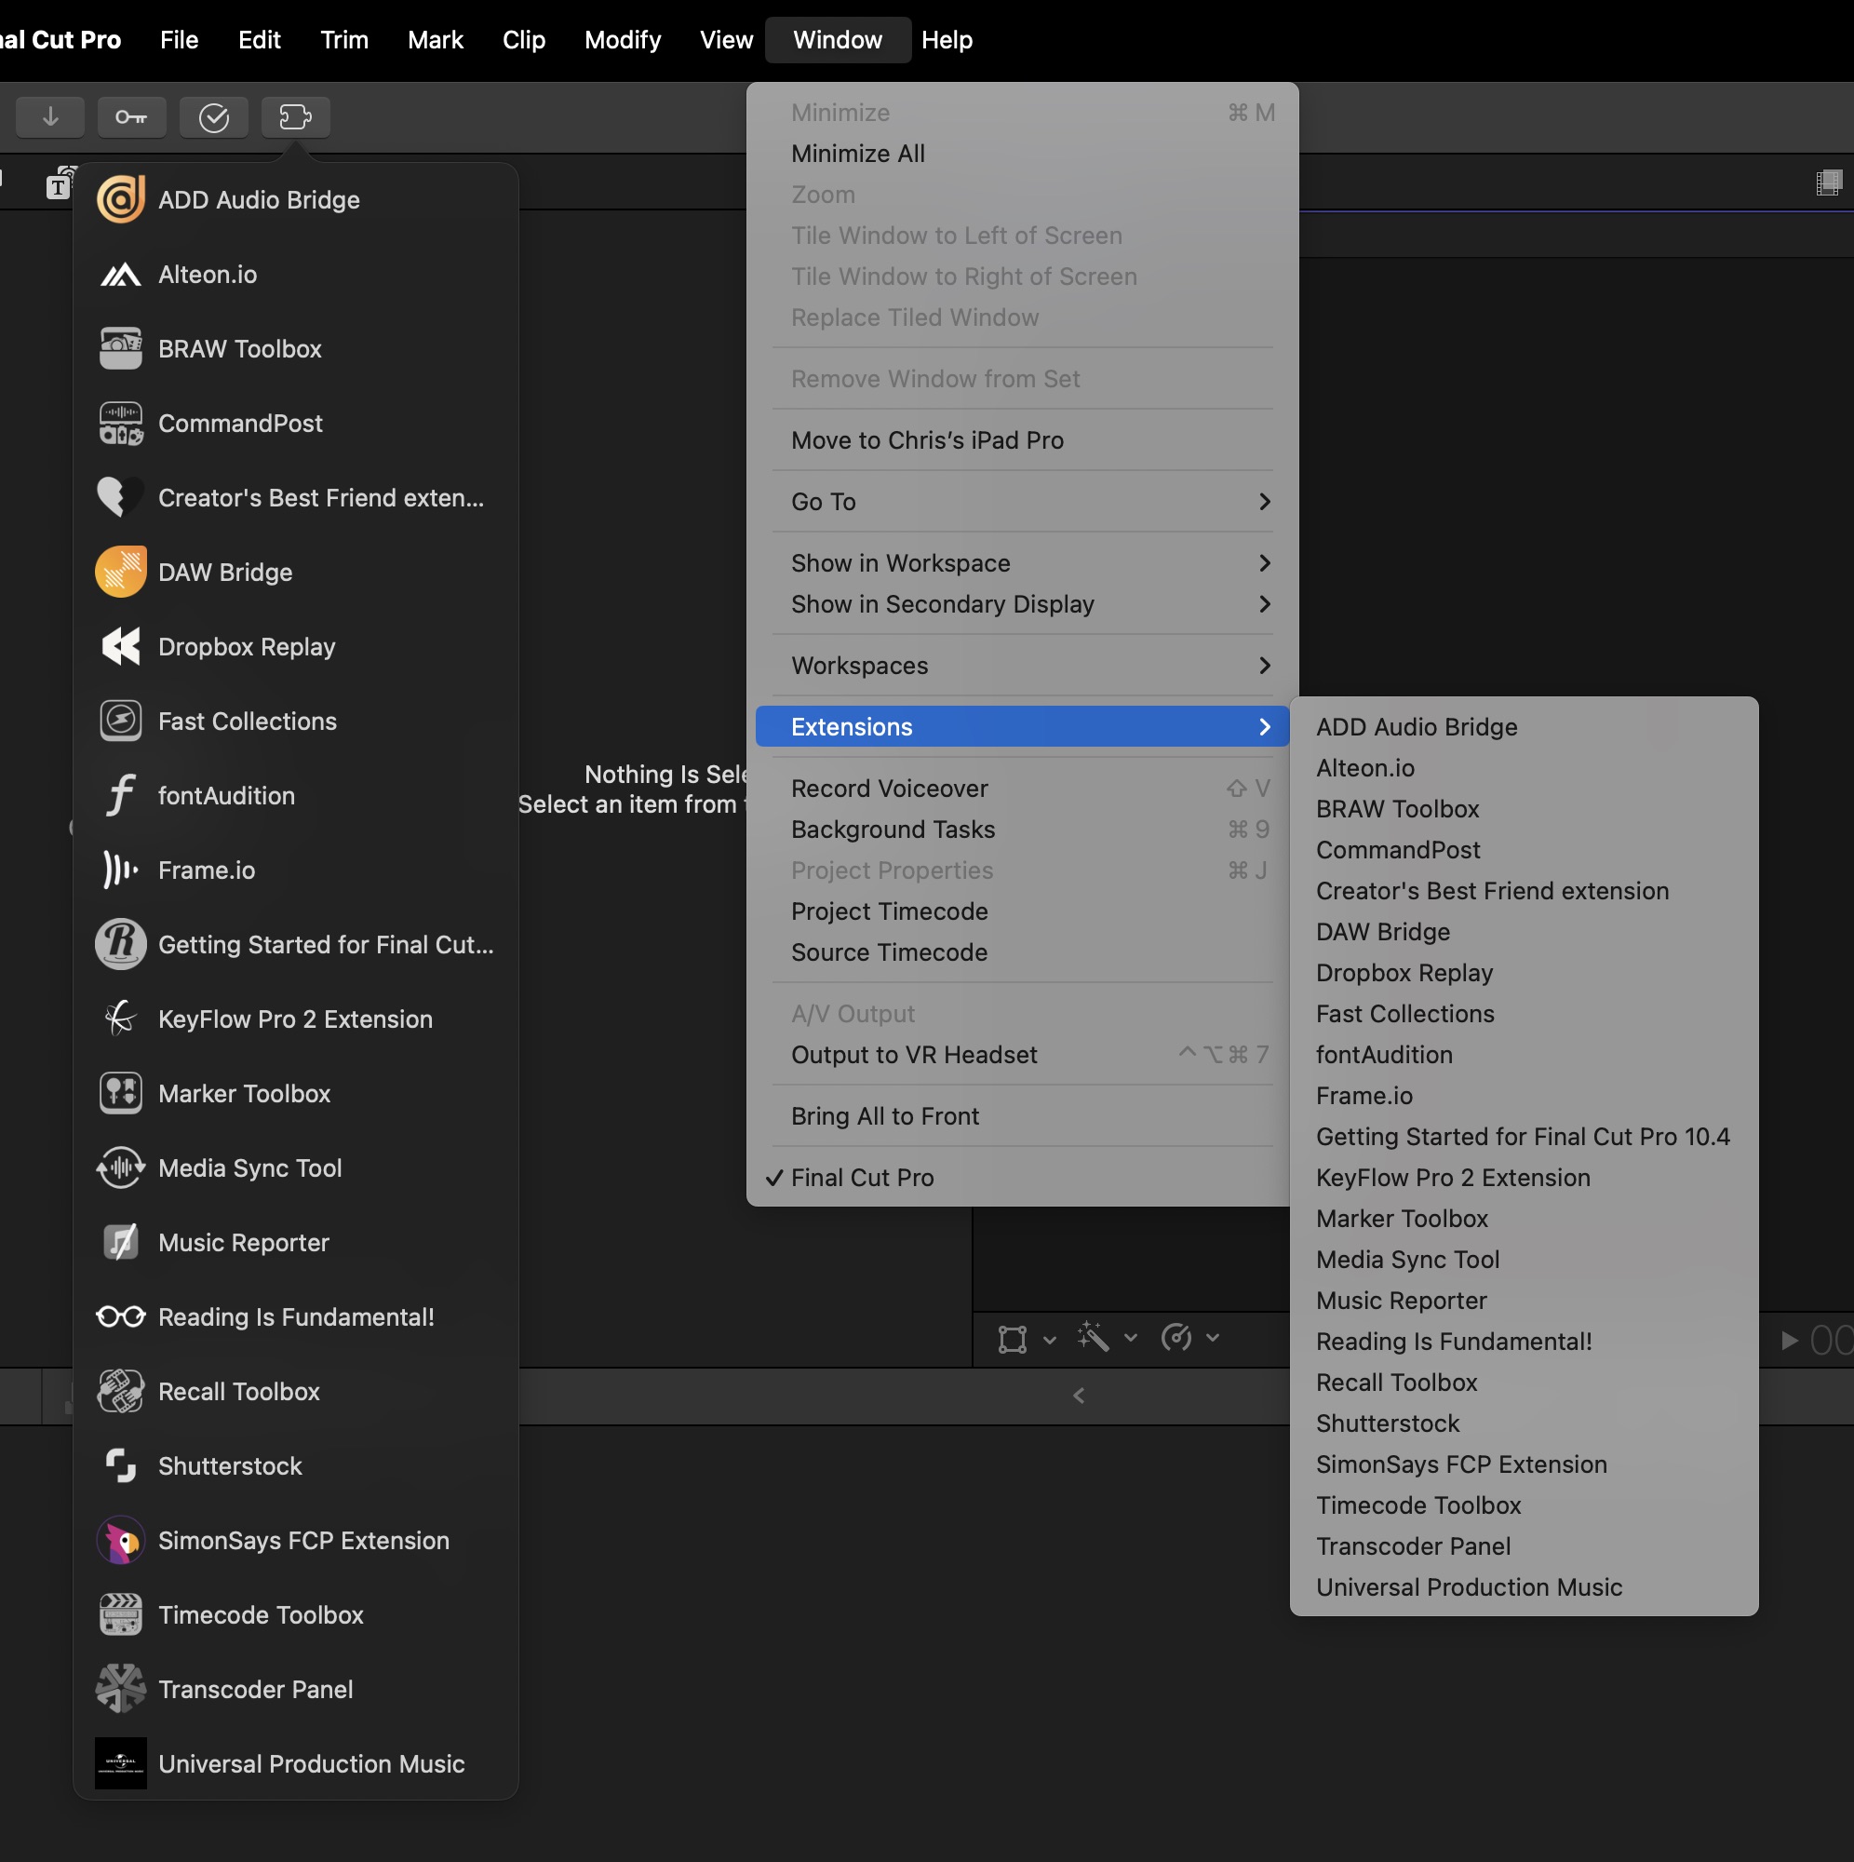Select the BRAW Toolbox extension icon
Viewport: 1854px width, 1862px height.
(121, 348)
